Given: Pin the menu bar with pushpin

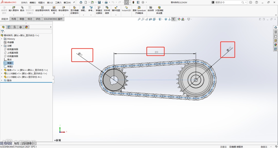Looking at the screenshot, I should [74, 3].
